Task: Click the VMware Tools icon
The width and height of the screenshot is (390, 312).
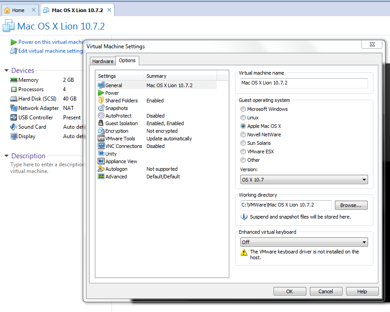Action: pos(101,139)
